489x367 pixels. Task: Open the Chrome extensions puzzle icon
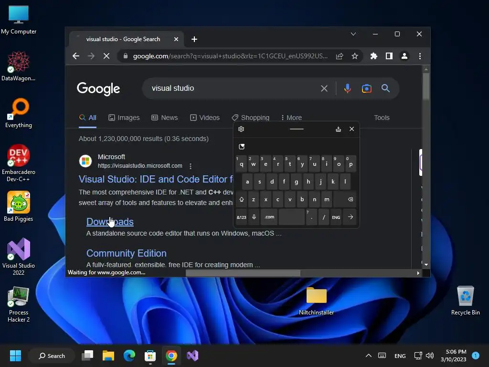(x=373, y=56)
